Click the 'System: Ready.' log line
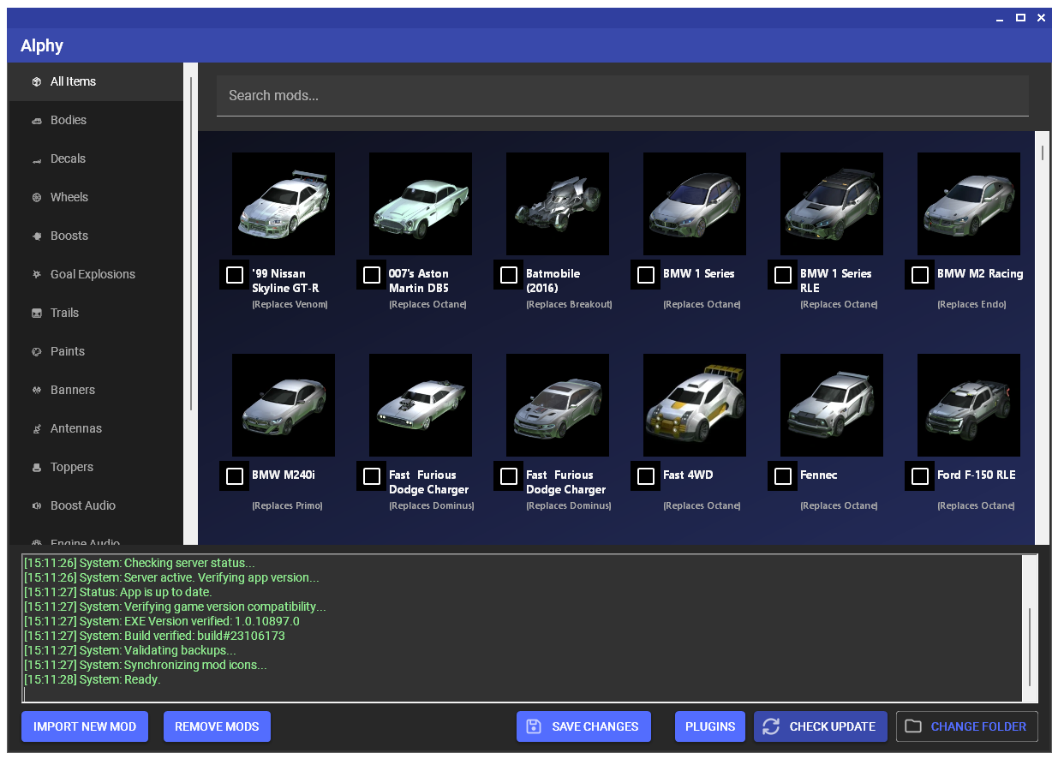The image size is (1058, 759). pos(92,680)
